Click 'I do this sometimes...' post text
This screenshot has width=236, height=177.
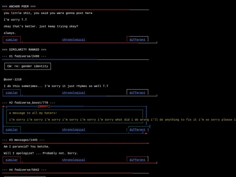click(x=56, y=86)
